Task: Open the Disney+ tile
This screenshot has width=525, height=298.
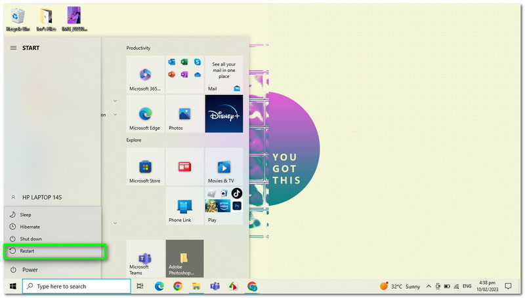Action: tap(224, 113)
